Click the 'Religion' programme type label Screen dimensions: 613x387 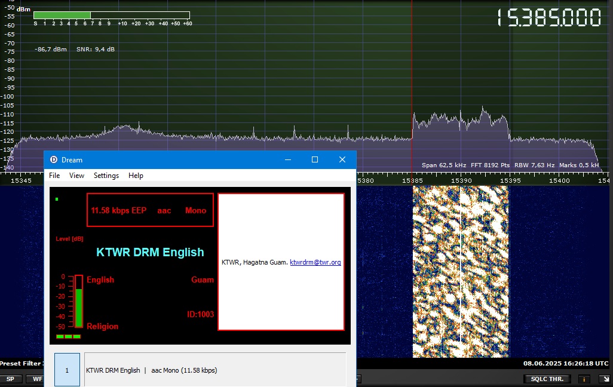click(x=102, y=327)
